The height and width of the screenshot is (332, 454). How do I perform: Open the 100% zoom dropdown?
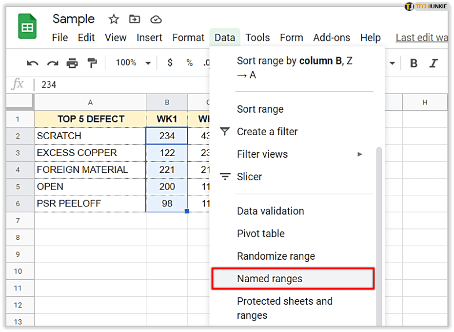(x=133, y=63)
